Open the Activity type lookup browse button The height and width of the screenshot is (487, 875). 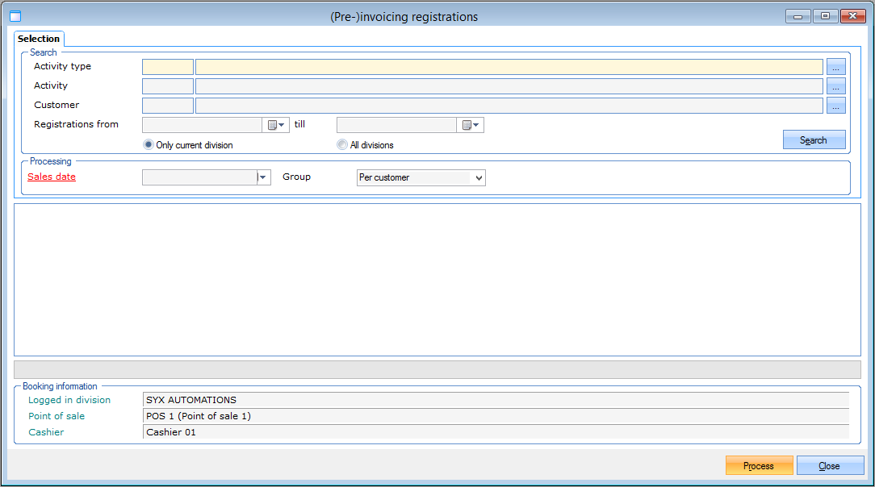835,67
